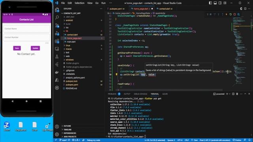Tap the Contact Name input field

[x=26, y=29]
